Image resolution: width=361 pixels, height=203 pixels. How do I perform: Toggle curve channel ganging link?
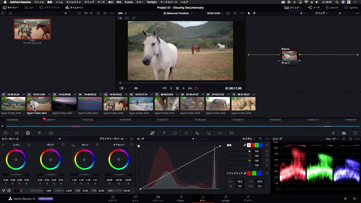click(245, 145)
